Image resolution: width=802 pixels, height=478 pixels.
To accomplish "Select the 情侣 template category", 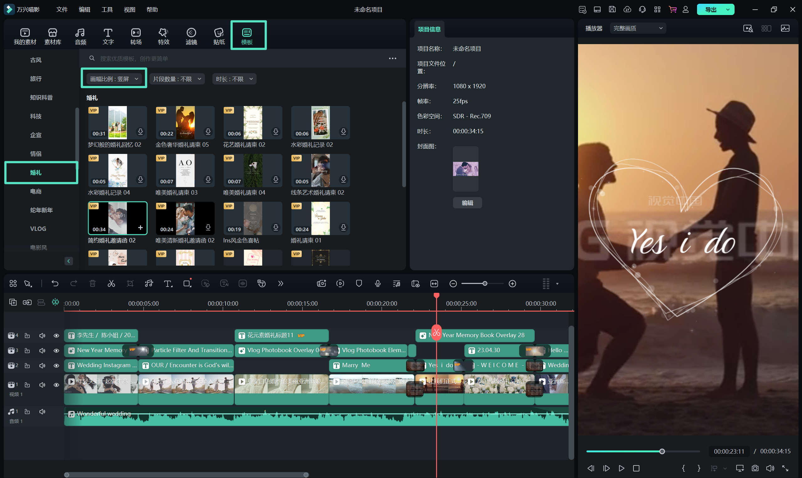I will [36, 154].
